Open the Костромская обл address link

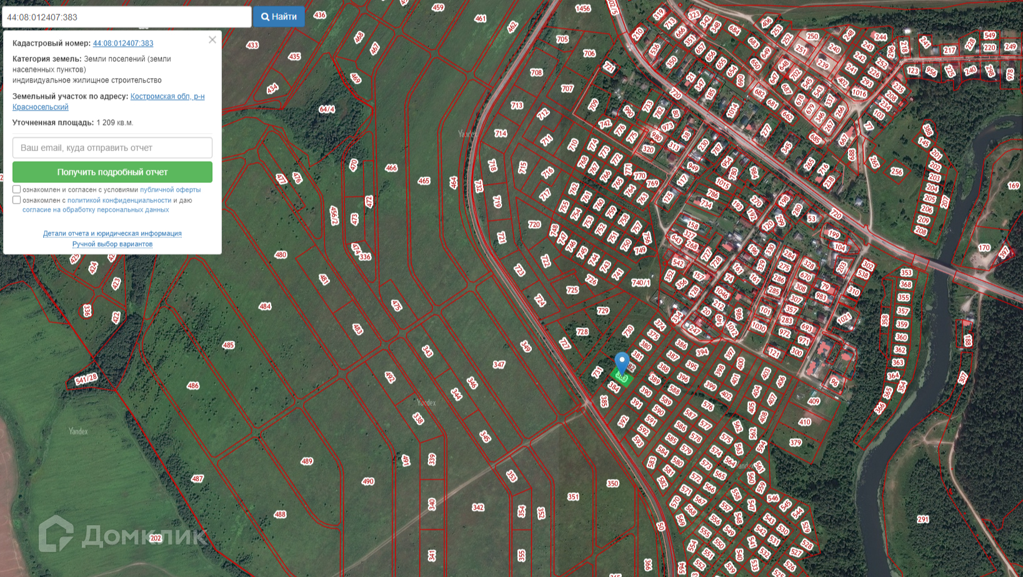tap(109, 101)
